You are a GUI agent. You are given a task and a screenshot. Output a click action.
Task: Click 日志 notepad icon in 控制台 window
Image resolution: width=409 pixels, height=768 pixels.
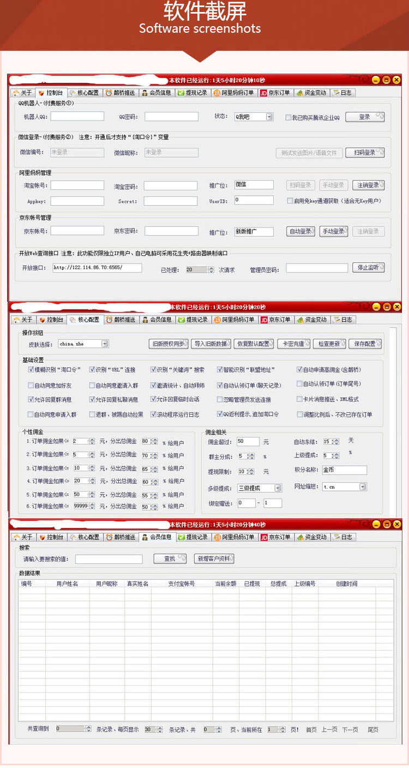tap(336, 93)
